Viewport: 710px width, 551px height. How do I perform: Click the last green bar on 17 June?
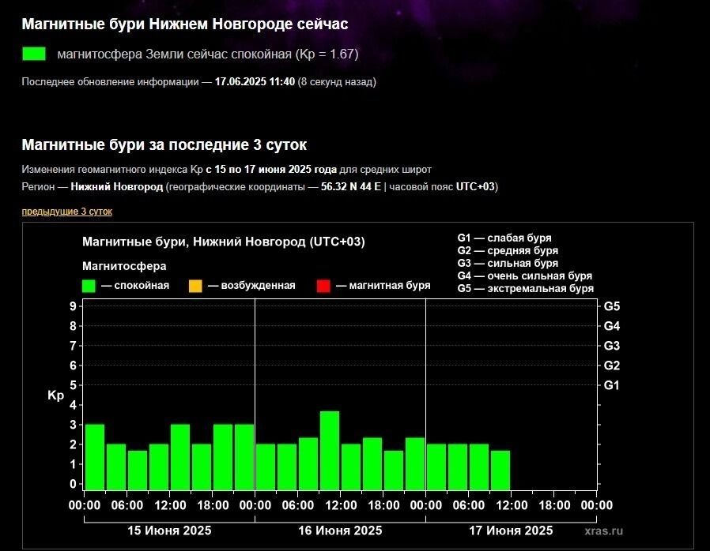click(500, 470)
